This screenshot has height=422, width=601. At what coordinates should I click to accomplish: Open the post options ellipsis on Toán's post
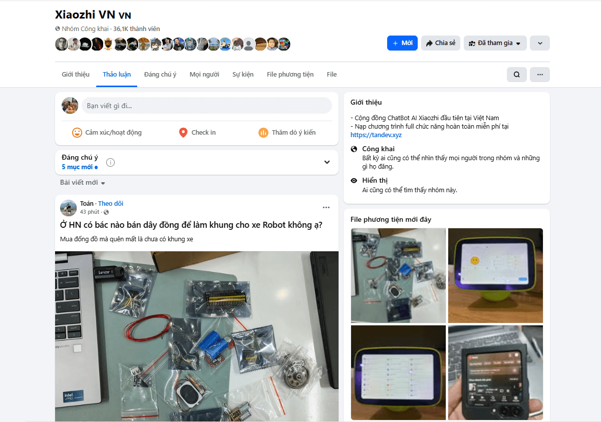pyautogui.click(x=326, y=207)
